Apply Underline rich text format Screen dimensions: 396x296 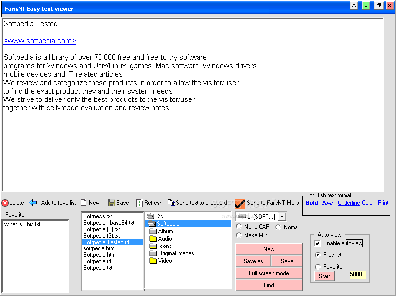pyautogui.click(x=349, y=203)
